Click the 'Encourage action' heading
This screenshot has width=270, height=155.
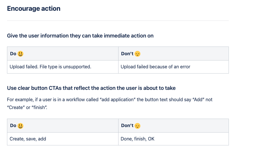tap(34, 8)
